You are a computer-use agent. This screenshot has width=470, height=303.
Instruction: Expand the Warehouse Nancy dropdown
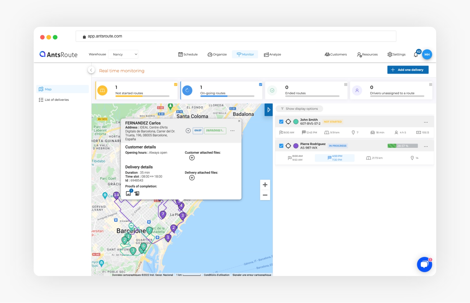pos(123,54)
